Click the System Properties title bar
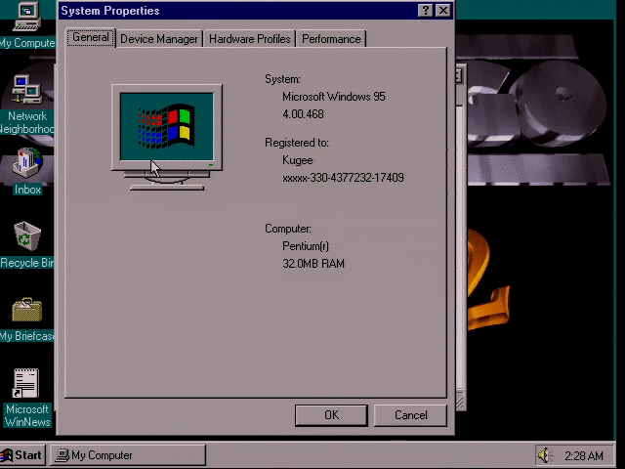 [x=237, y=11]
